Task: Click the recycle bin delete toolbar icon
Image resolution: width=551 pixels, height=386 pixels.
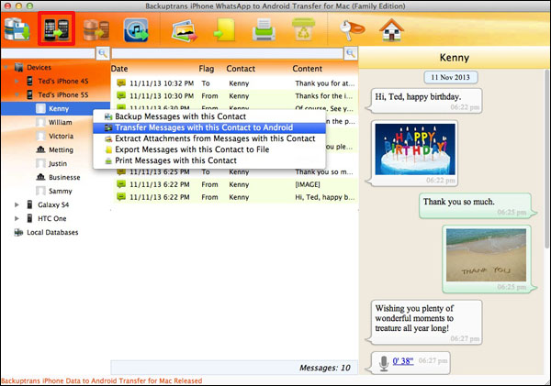Action: point(304,29)
